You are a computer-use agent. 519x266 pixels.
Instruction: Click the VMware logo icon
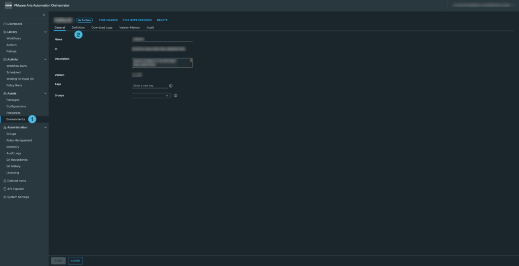(x=8, y=5)
